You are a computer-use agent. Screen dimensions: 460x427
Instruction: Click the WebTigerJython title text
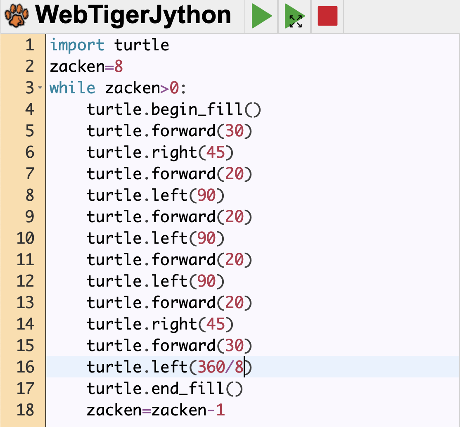133,16
